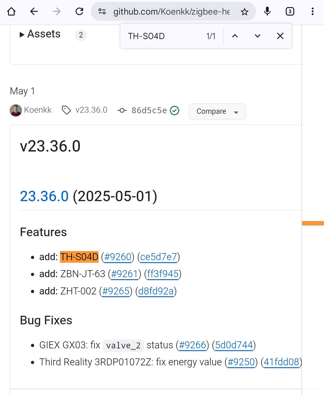This screenshot has height=395, width=324.
Task: Open the Compare dropdown
Action: 217,111
